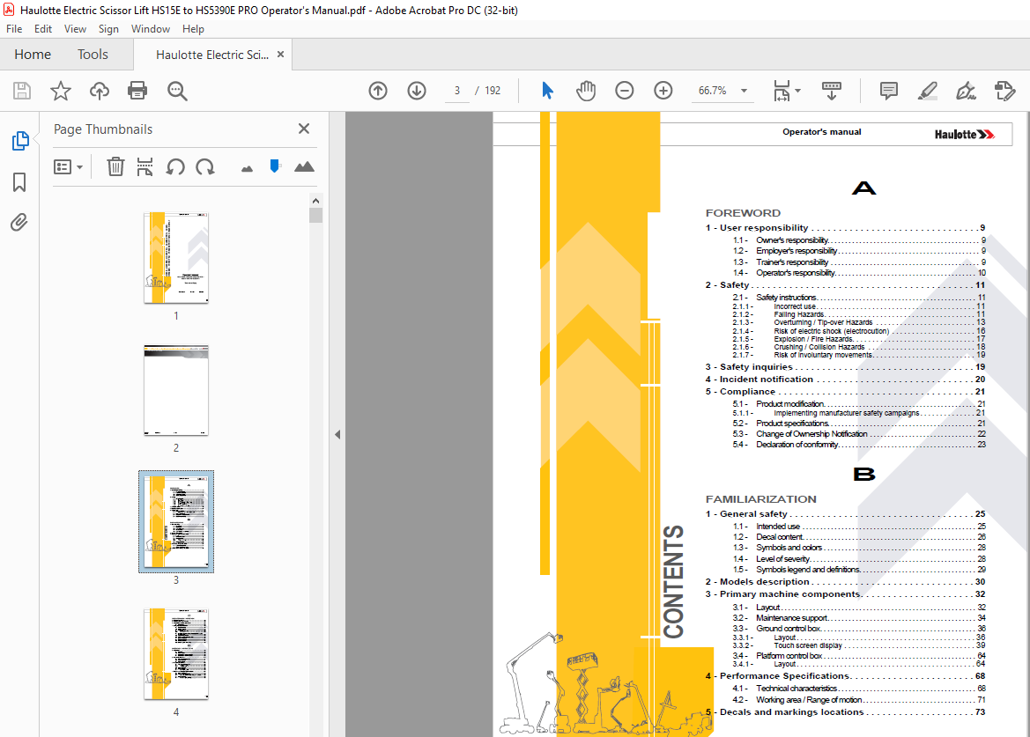
Task: Open the Edit menu
Action: point(42,29)
